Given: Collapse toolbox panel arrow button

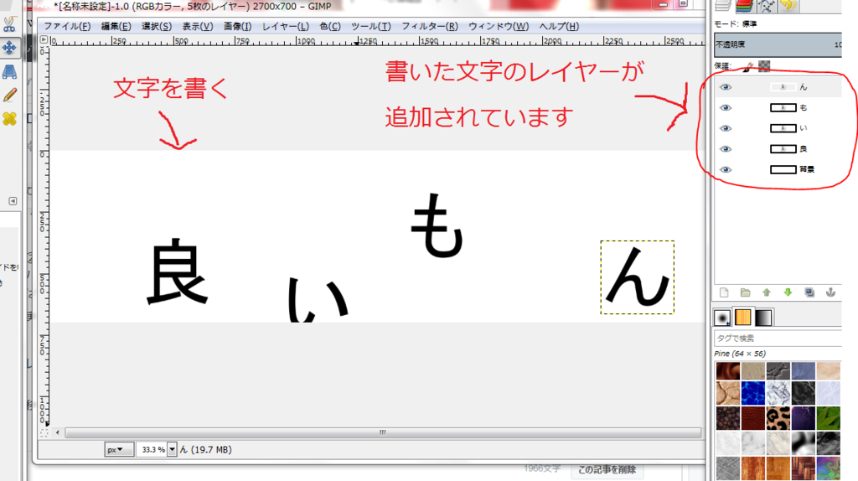Looking at the screenshot, I should 13,201.
